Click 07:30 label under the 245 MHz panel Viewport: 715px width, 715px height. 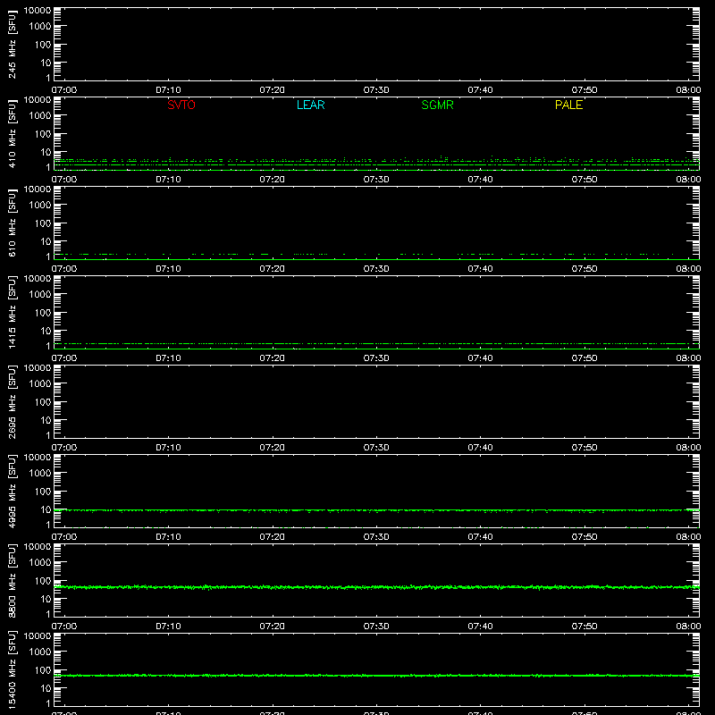tap(376, 90)
